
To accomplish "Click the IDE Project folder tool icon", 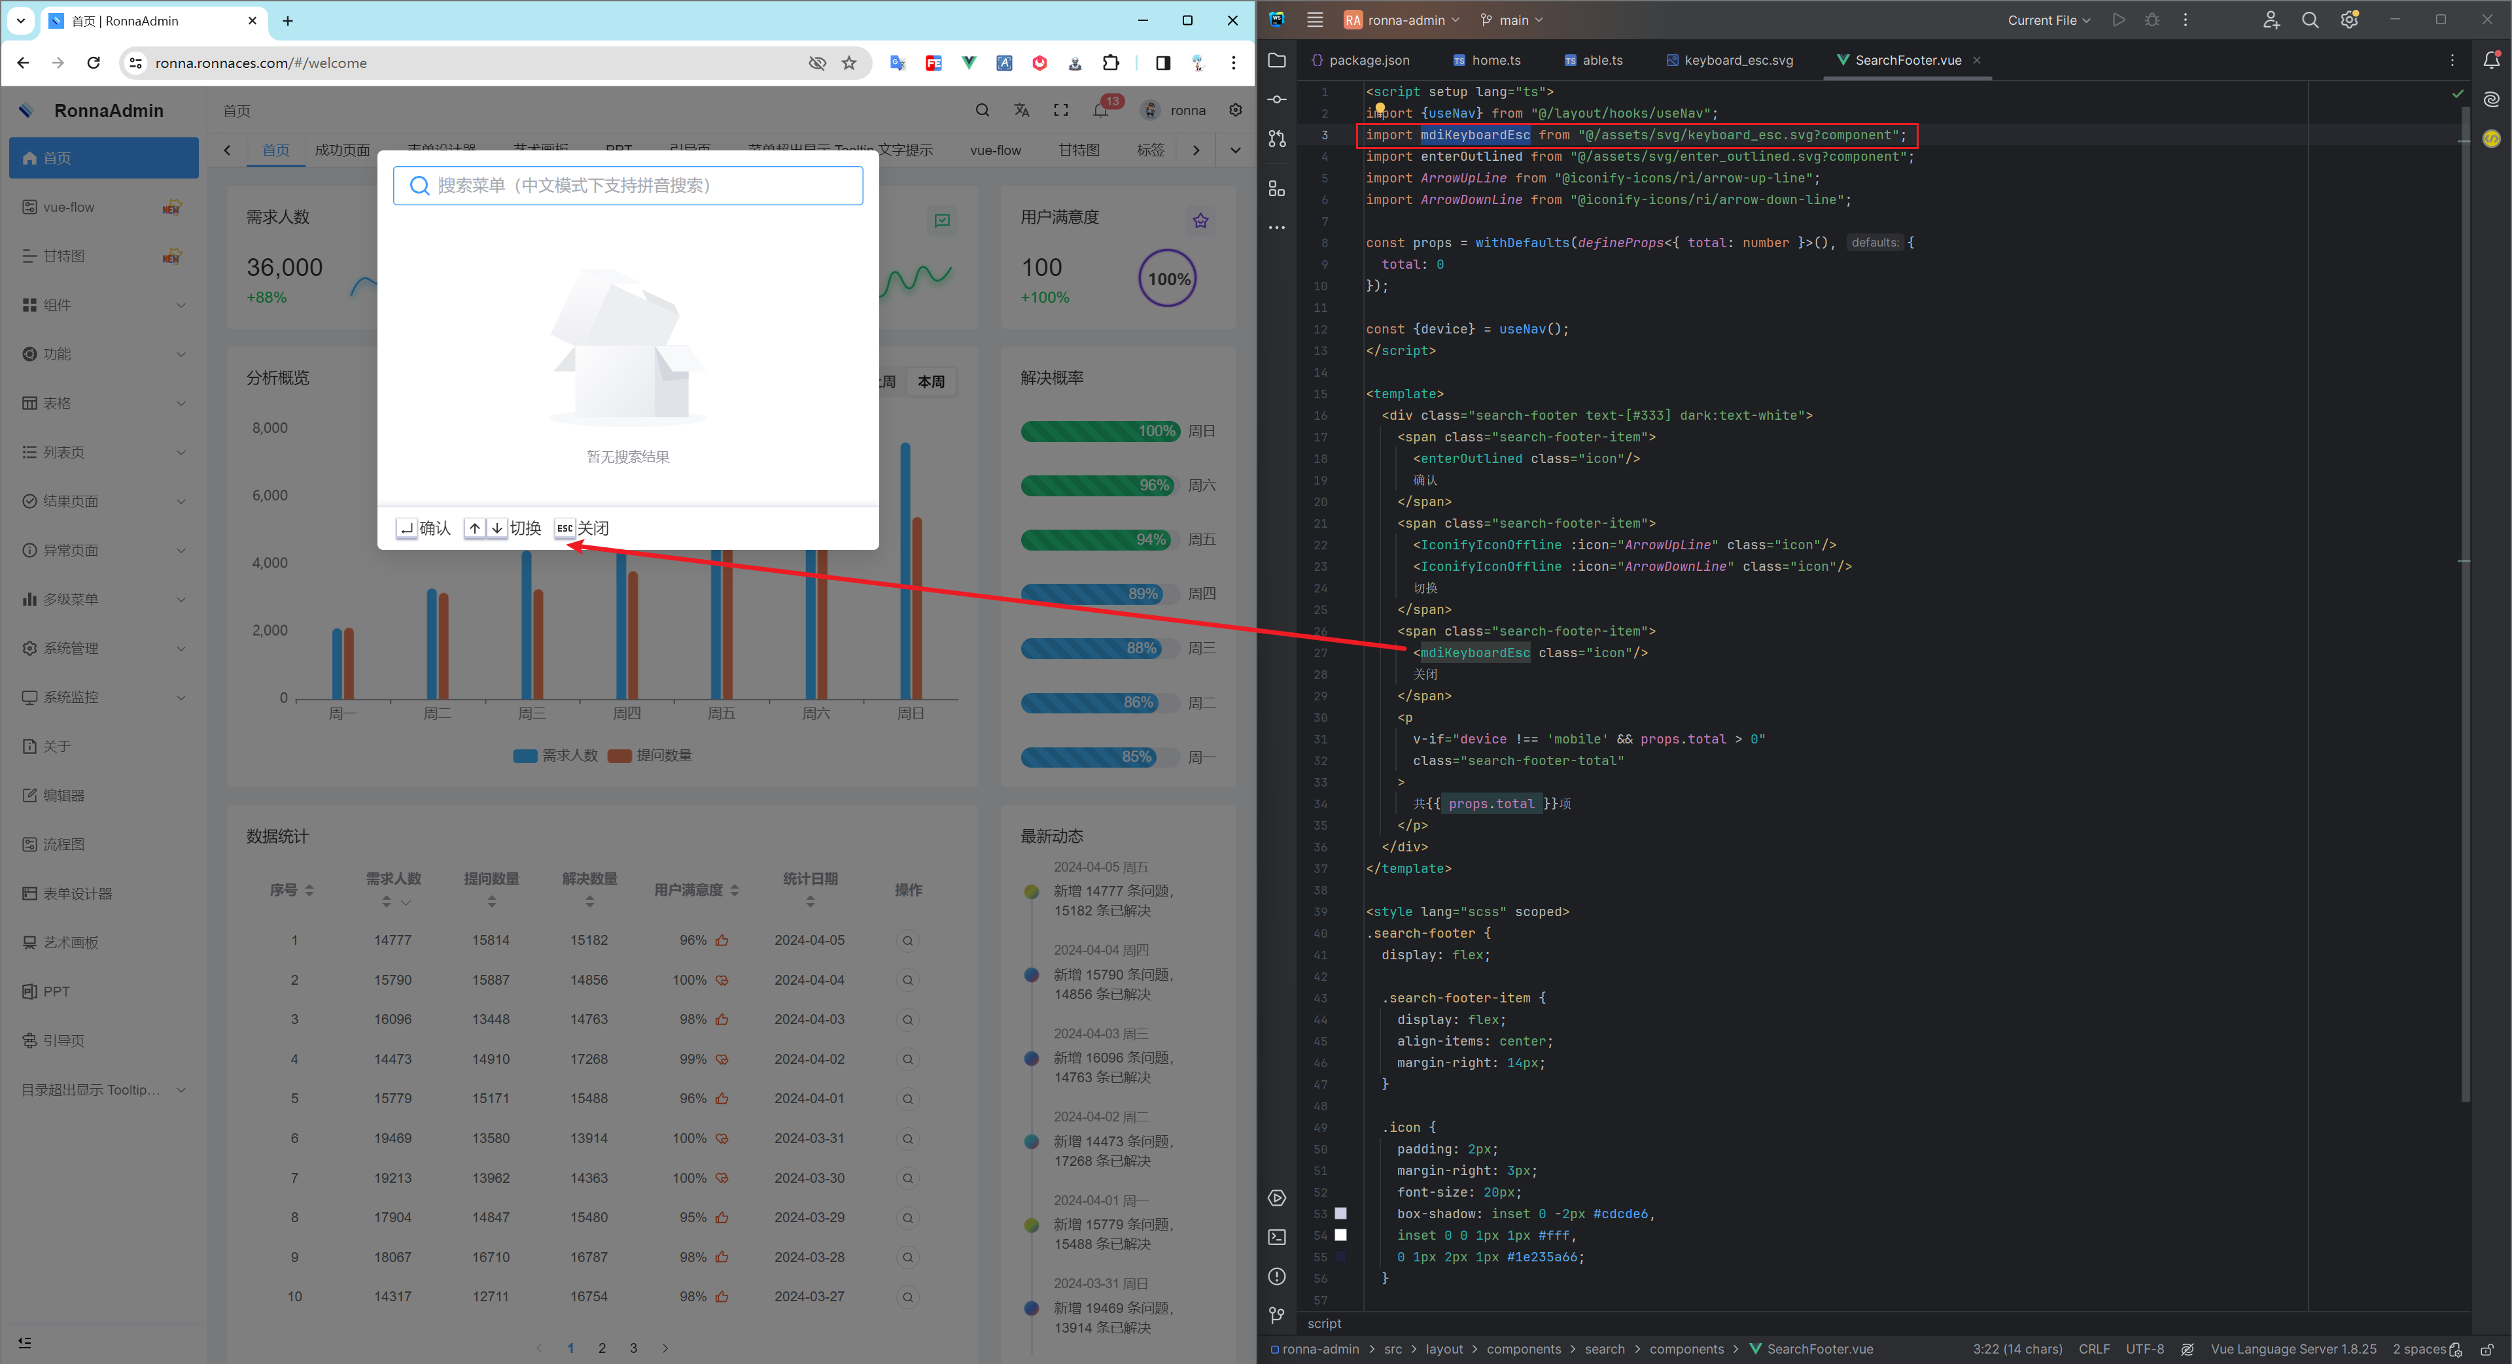I will pos(1276,60).
